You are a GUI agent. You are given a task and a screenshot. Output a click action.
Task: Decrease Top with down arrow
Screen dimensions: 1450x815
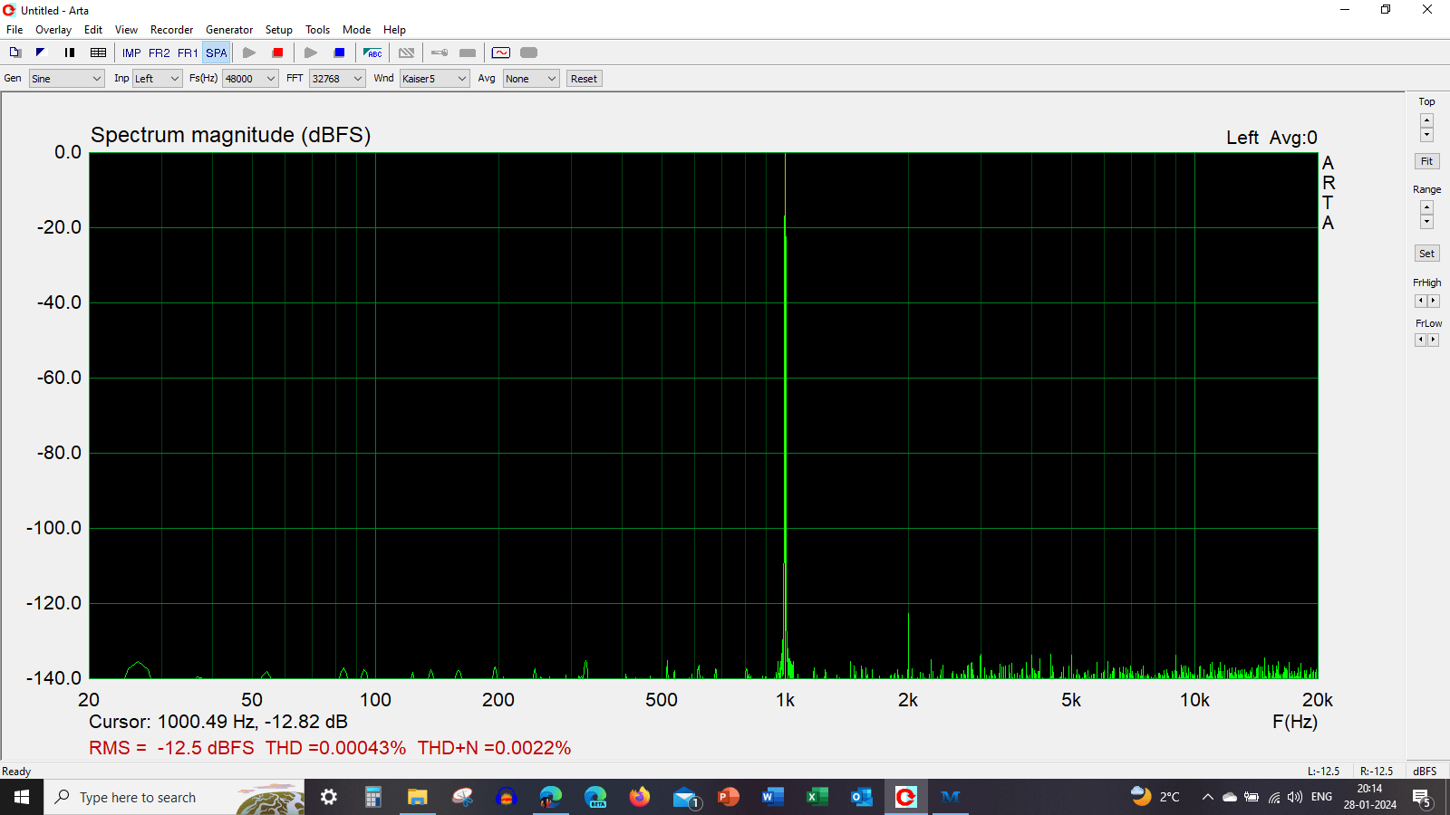(1426, 135)
